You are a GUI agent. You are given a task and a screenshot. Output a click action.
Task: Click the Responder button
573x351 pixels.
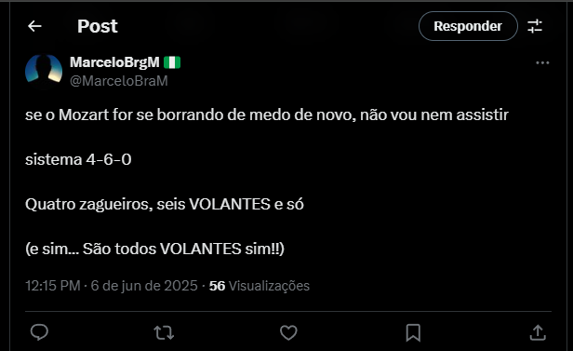click(468, 26)
